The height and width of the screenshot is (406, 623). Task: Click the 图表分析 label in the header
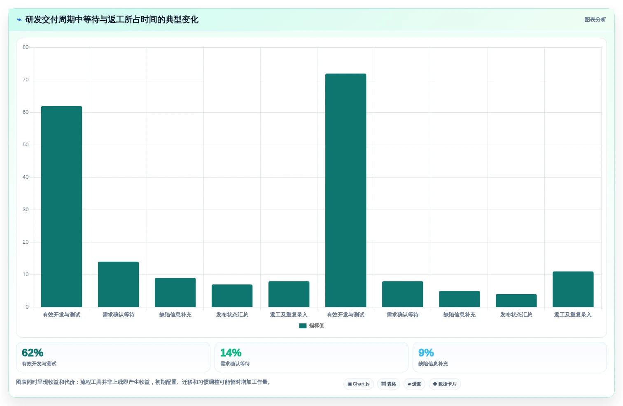(x=595, y=20)
